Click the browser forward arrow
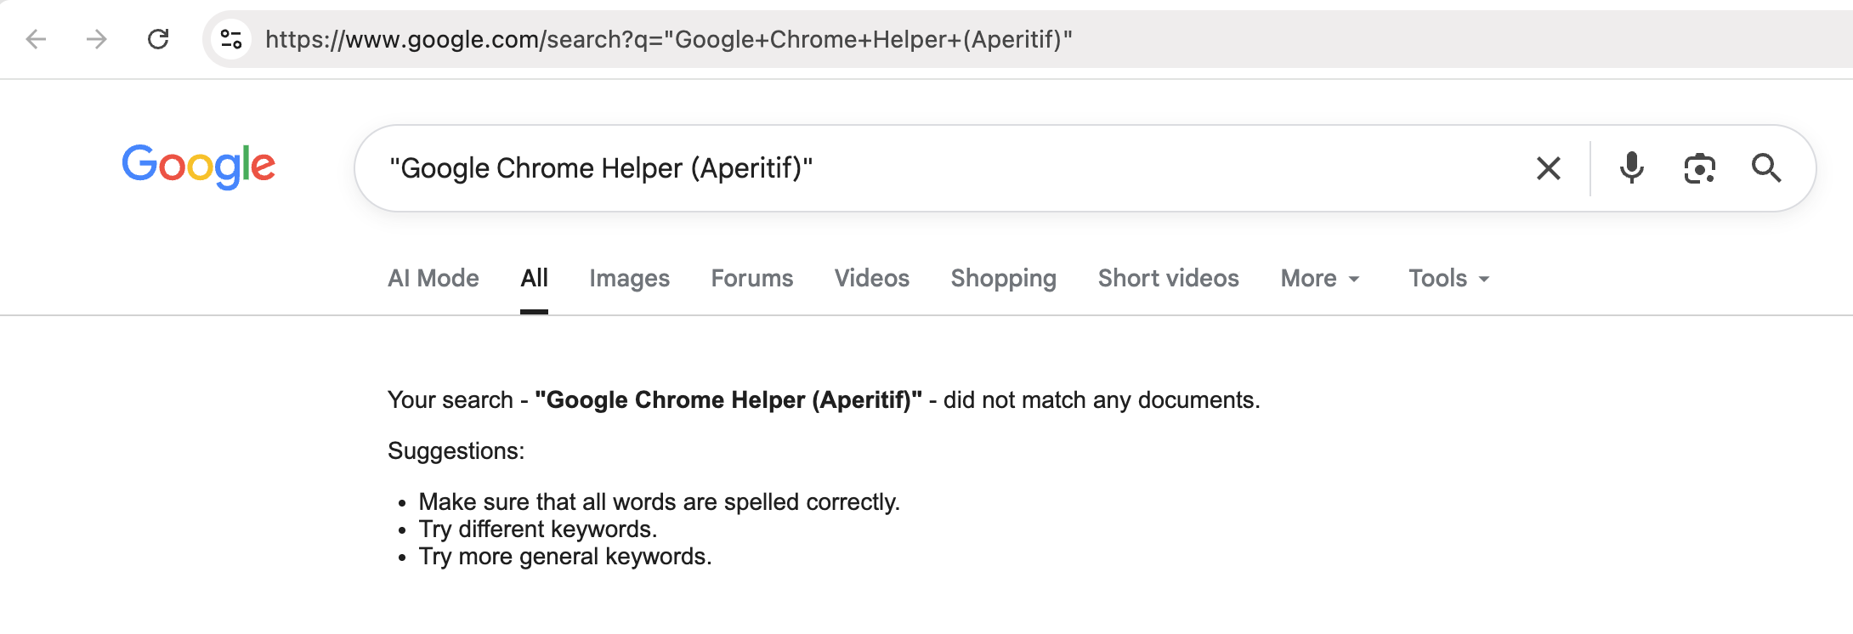The image size is (1853, 634). (97, 39)
